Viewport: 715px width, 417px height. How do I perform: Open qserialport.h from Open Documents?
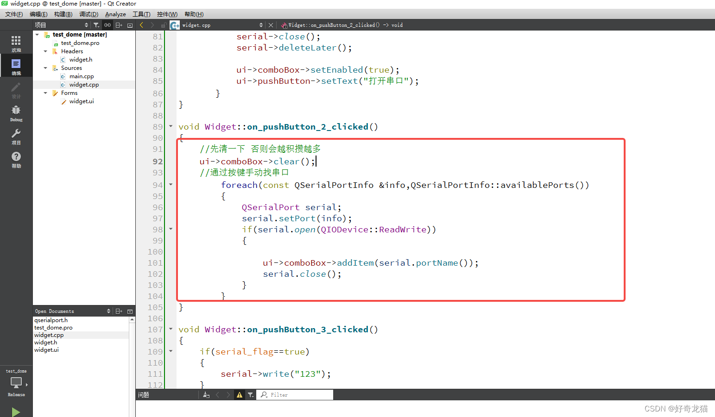[x=51, y=320]
